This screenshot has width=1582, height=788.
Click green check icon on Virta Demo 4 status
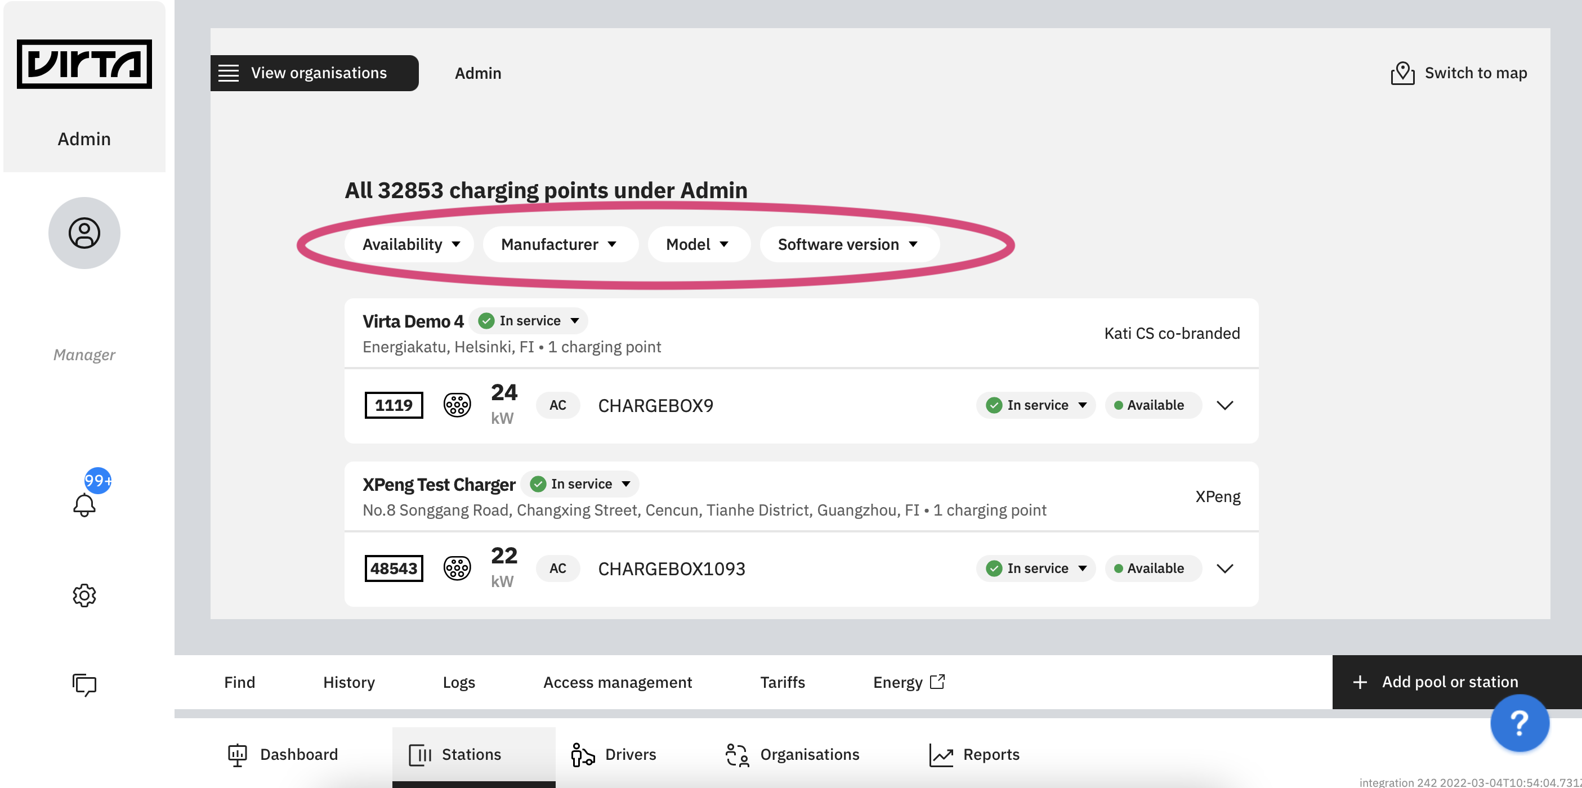click(486, 321)
